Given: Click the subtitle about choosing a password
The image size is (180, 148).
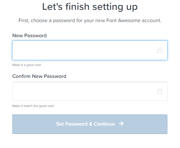Looking at the screenshot, I should pyautogui.click(x=90, y=21).
